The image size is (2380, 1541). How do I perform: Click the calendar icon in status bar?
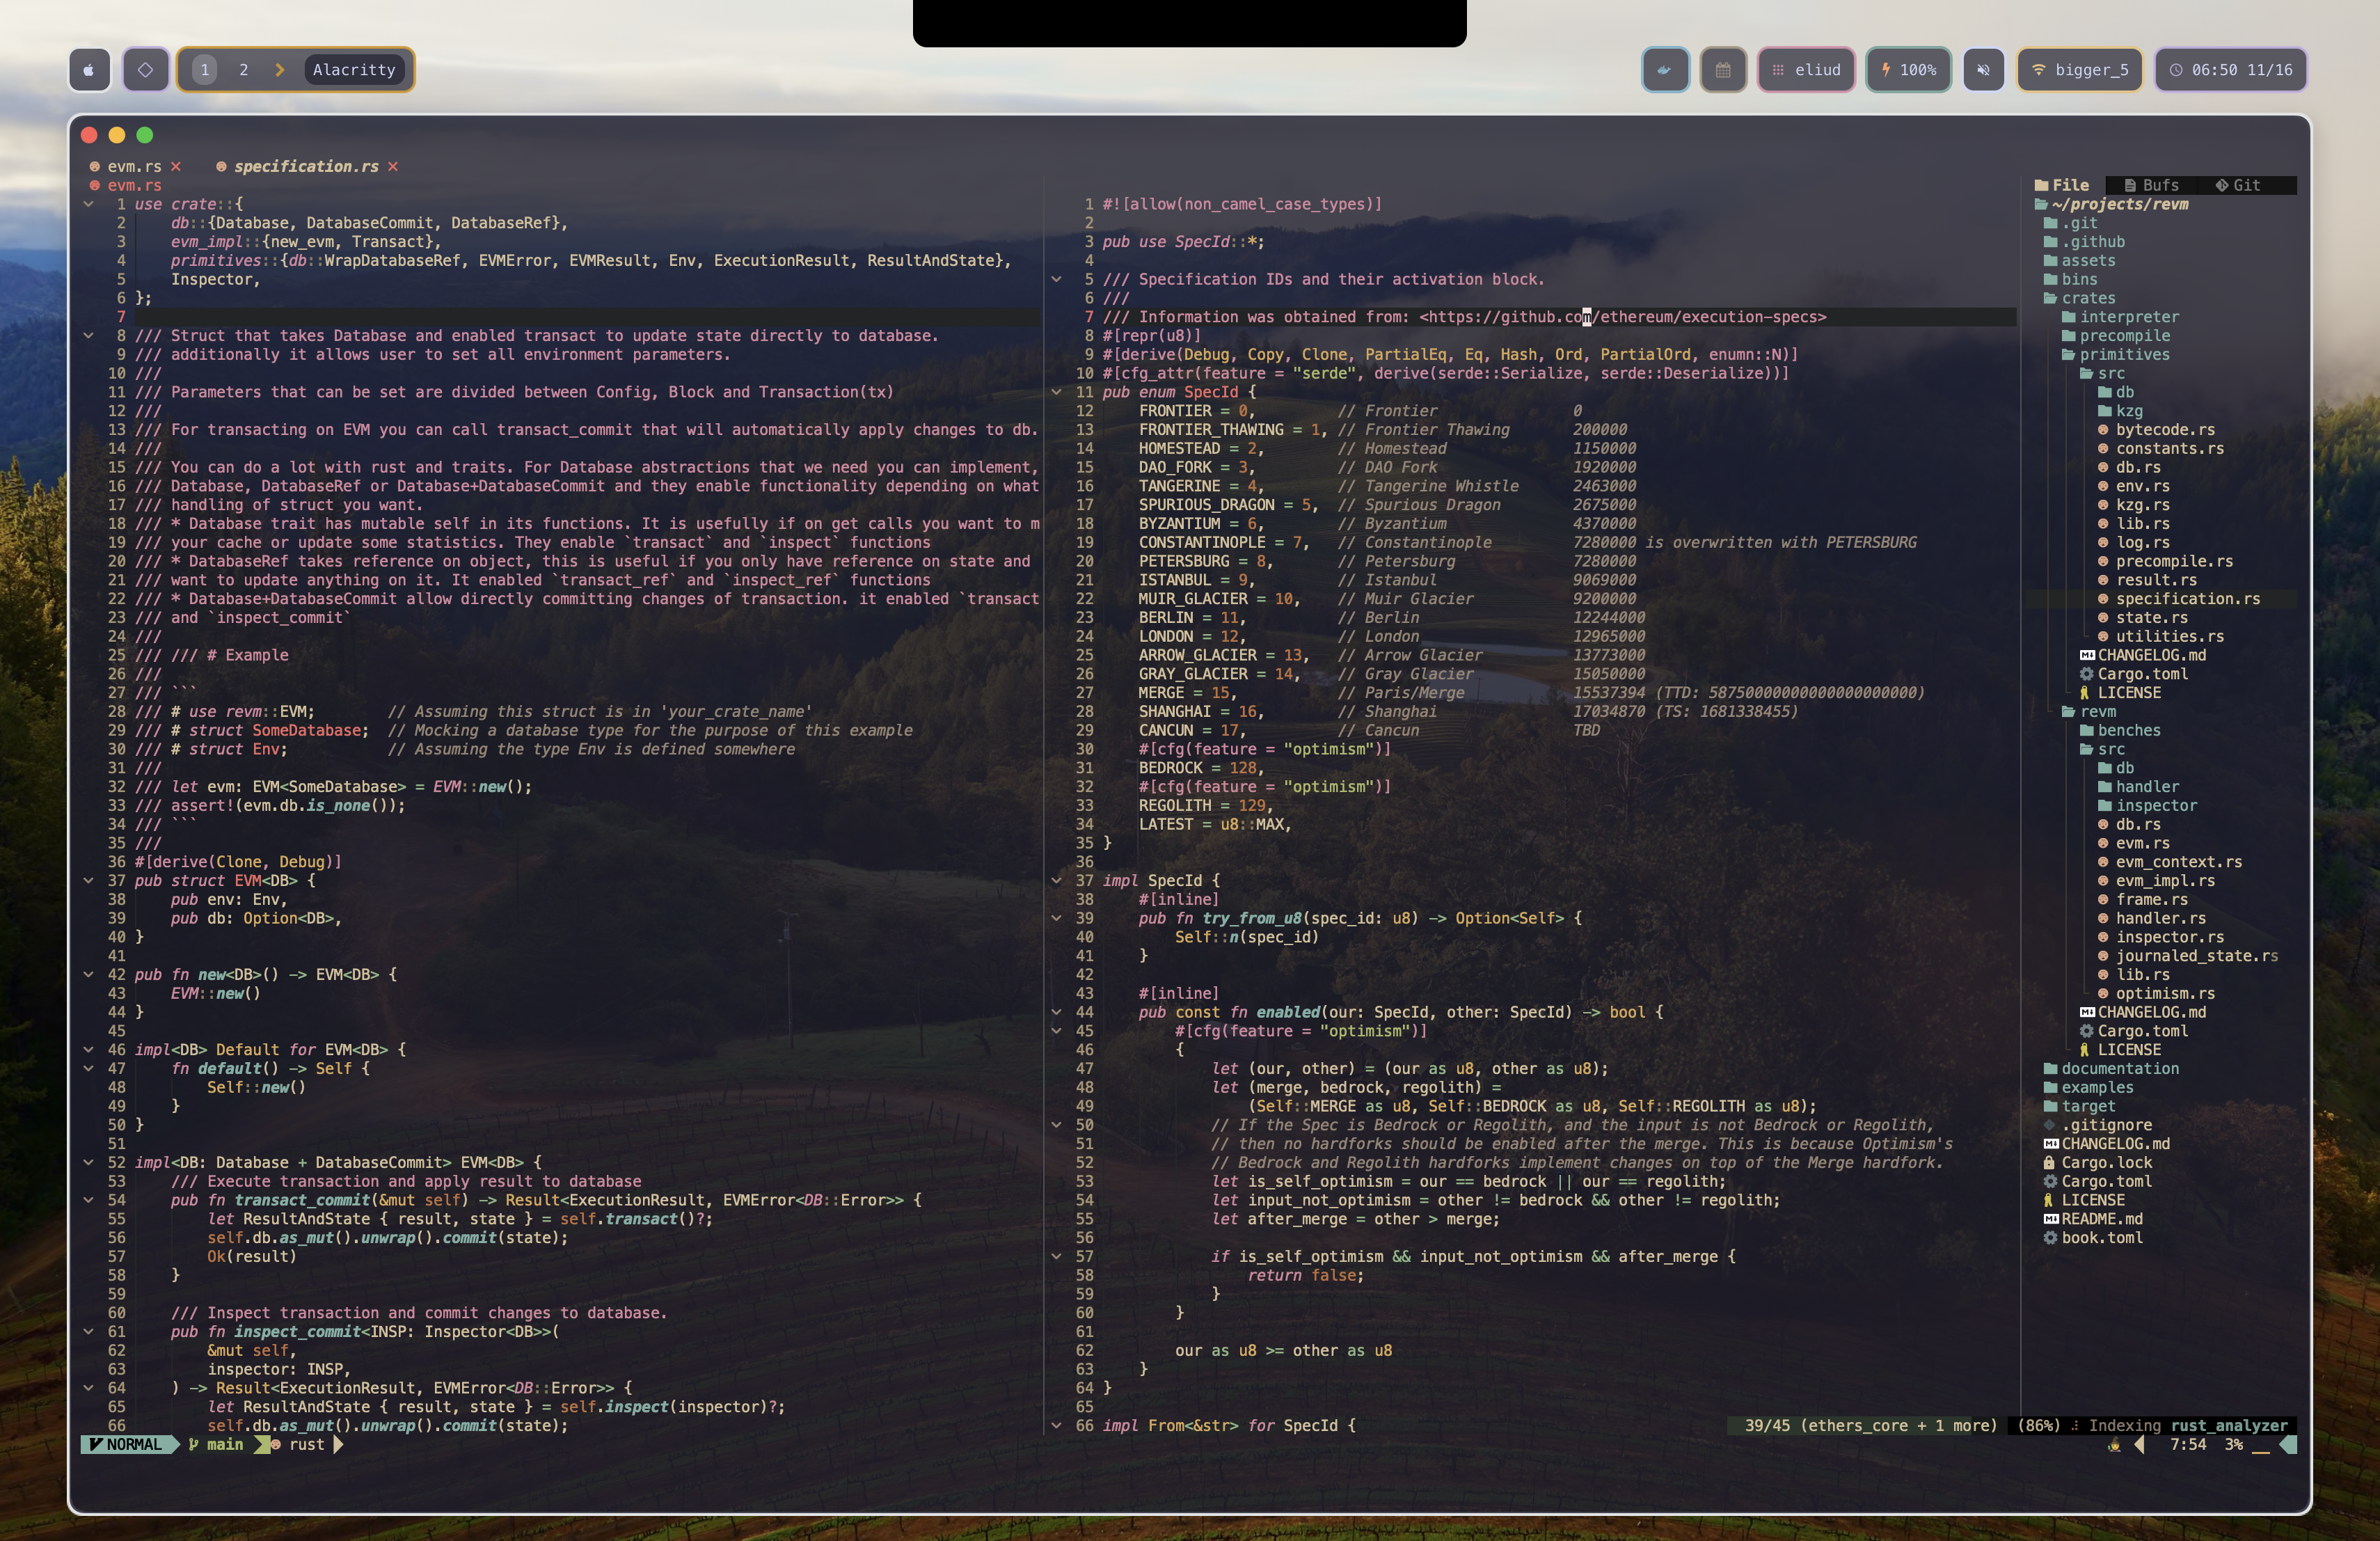pos(1723,70)
